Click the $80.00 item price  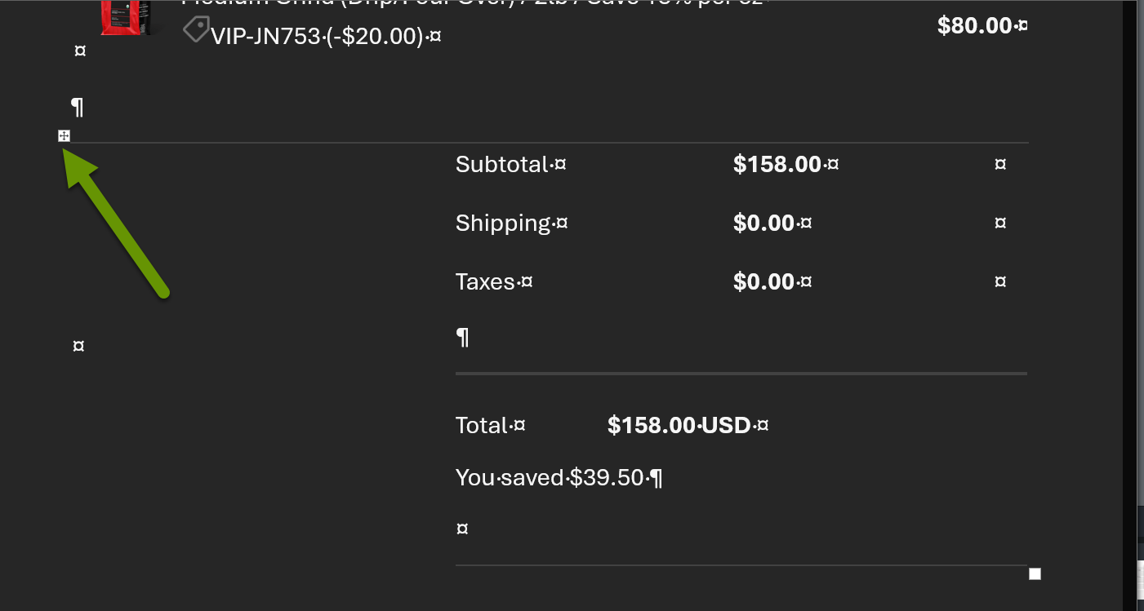coord(975,26)
